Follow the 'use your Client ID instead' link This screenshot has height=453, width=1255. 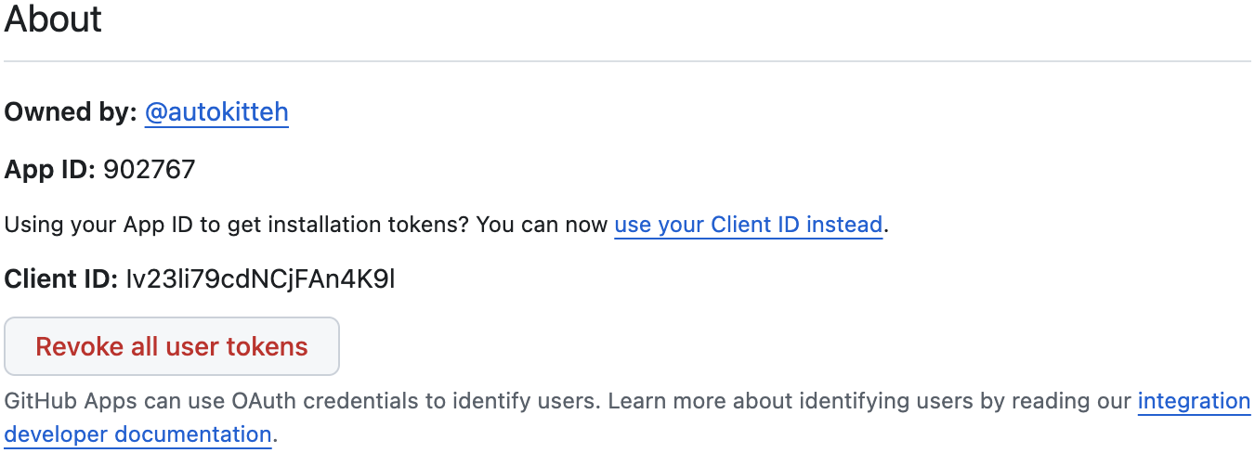[x=748, y=225]
